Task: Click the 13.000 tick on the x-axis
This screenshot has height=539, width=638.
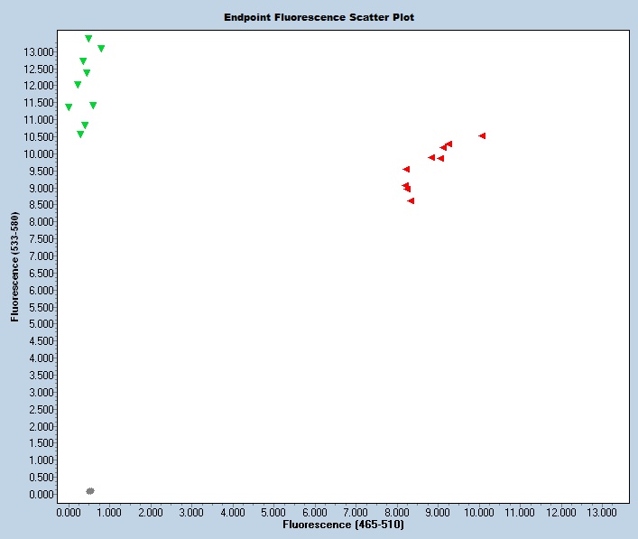Action: point(602,512)
